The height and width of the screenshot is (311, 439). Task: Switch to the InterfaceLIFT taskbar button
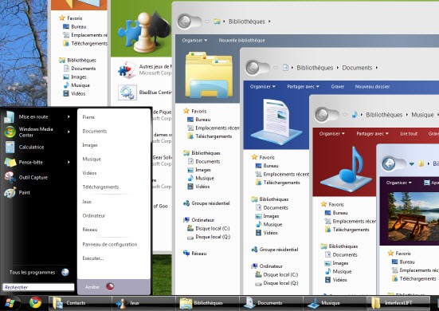(x=398, y=303)
